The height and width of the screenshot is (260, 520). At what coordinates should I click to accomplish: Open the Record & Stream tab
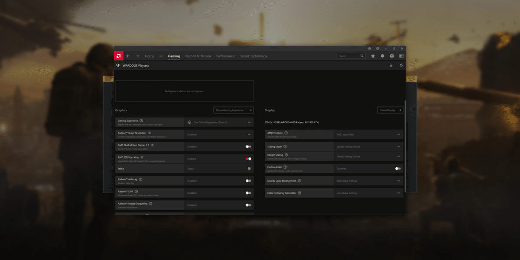[x=198, y=56]
